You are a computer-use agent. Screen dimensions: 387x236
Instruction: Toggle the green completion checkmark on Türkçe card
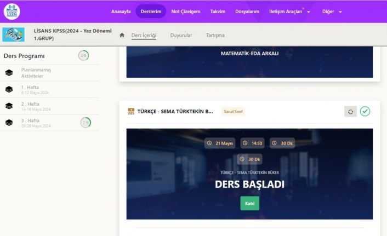pyautogui.click(x=365, y=111)
